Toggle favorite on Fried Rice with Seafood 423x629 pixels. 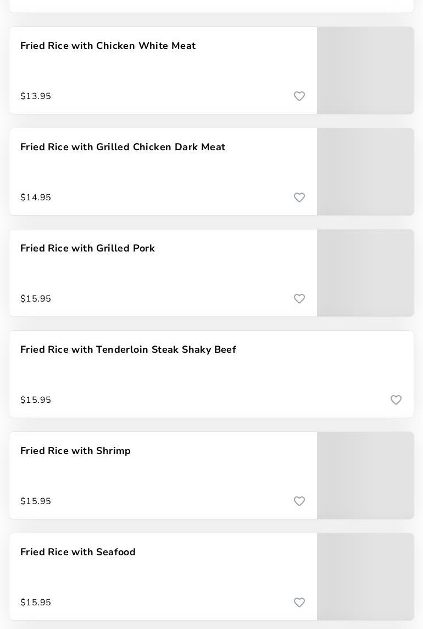pyautogui.click(x=299, y=603)
